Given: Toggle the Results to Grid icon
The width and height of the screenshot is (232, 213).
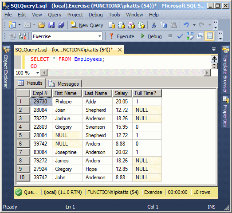Looking at the screenshot, I should click(x=209, y=36).
